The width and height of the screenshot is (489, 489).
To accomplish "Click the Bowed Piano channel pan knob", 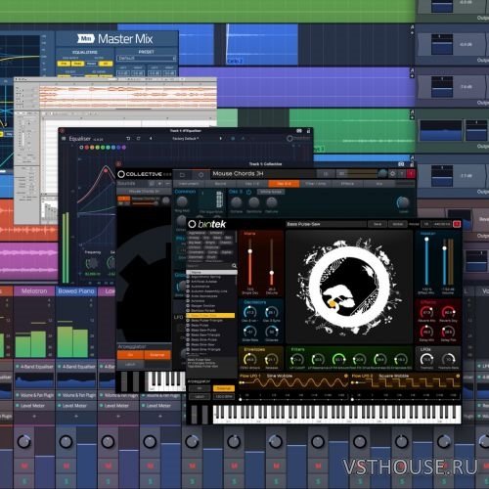I will [x=66, y=442].
